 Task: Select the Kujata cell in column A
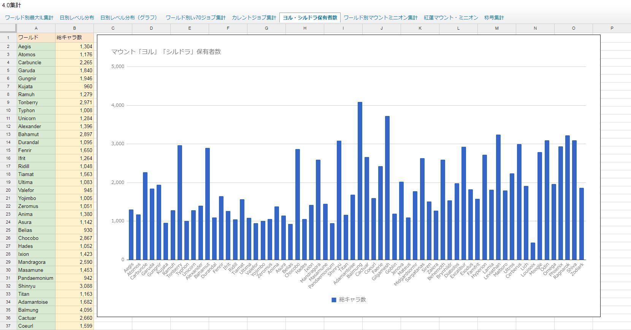point(36,86)
